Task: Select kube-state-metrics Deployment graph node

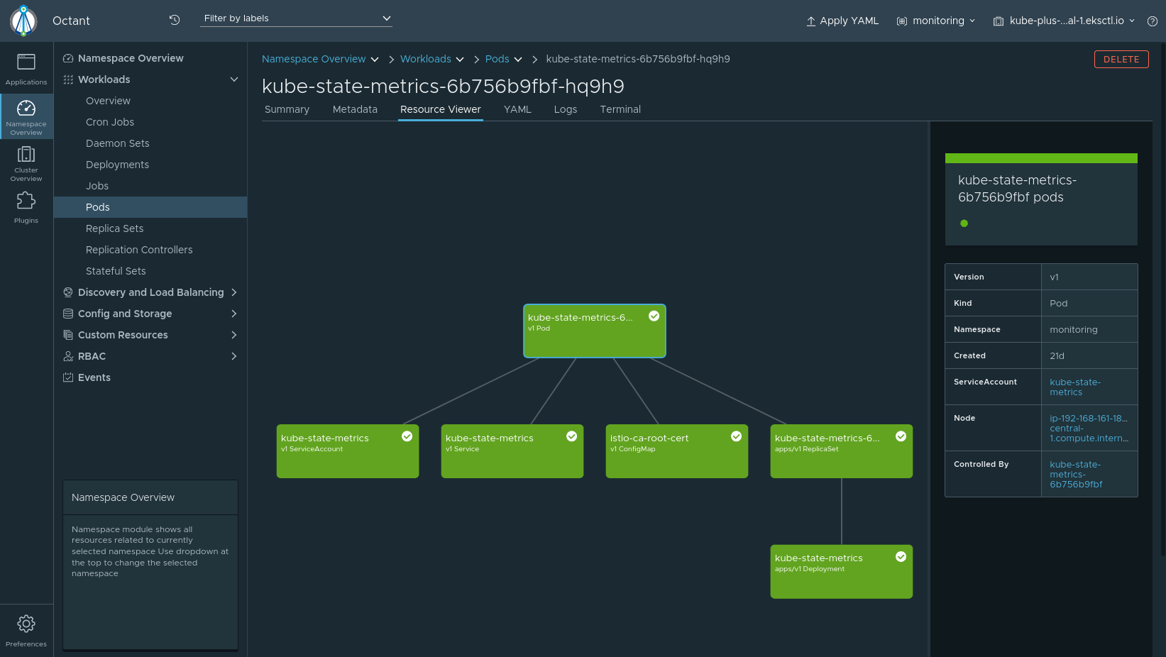Action: click(x=842, y=572)
